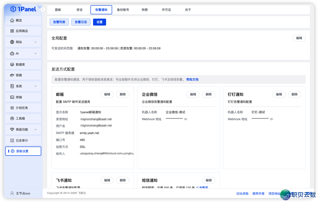Click the 1Panel logo icon
The image size is (318, 202).
click(x=14, y=9)
